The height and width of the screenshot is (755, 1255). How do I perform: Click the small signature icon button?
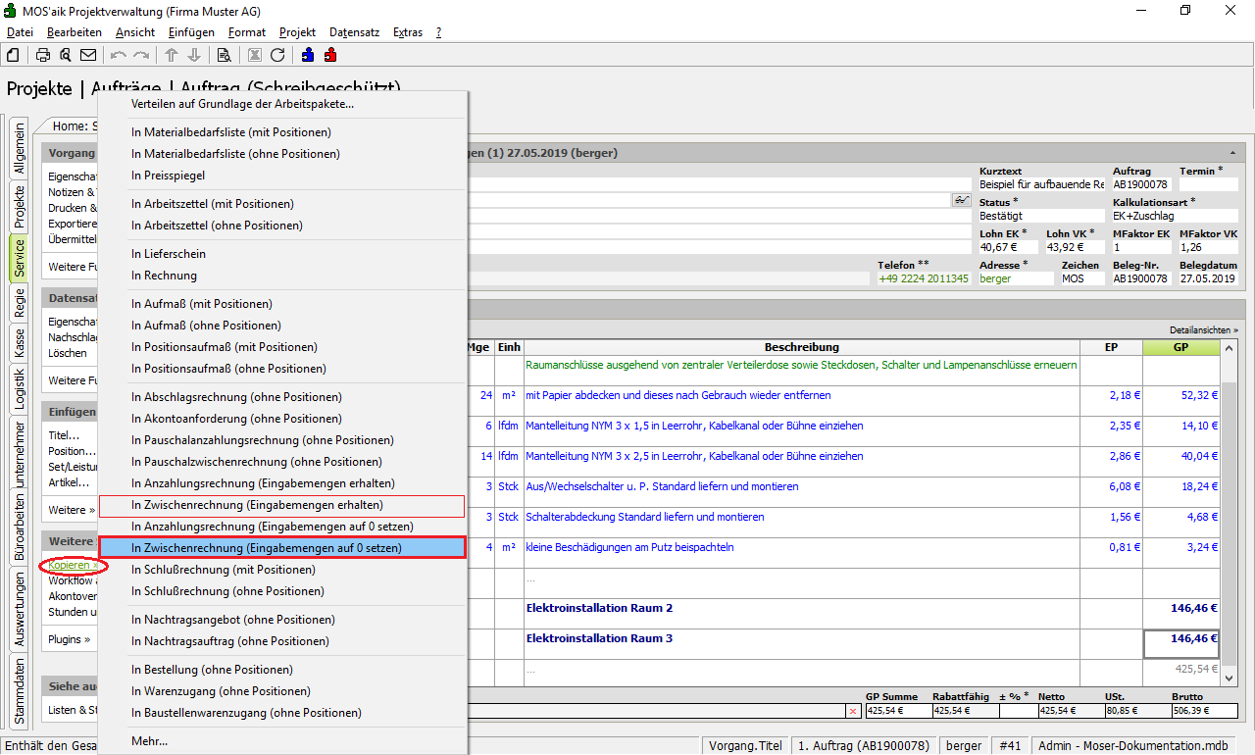tap(961, 200)
